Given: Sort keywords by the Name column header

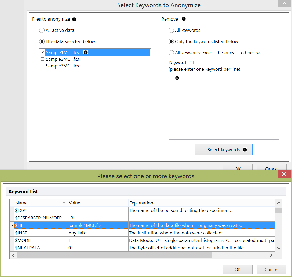Looking at the screenshot, I should (41, 203).
